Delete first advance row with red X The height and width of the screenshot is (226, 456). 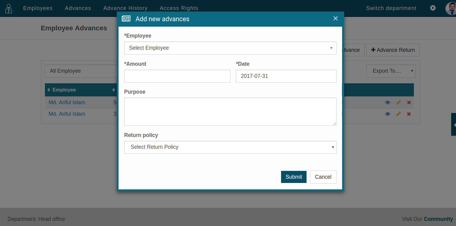coord(409,102)
